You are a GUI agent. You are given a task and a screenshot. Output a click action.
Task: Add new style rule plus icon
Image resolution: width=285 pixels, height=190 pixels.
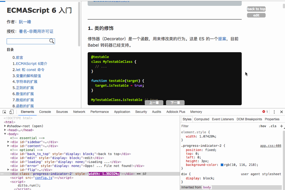pos(281,126)
